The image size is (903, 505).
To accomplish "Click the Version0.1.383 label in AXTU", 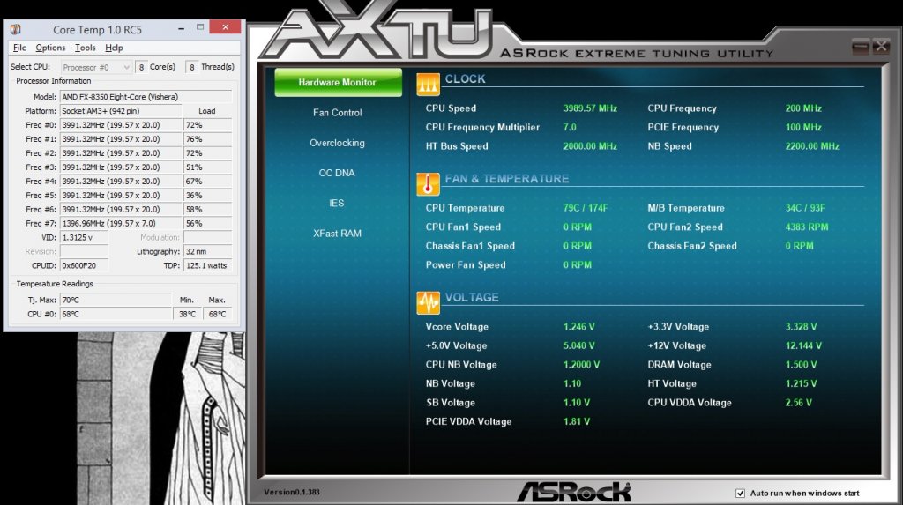I will (x=292, y=493).
